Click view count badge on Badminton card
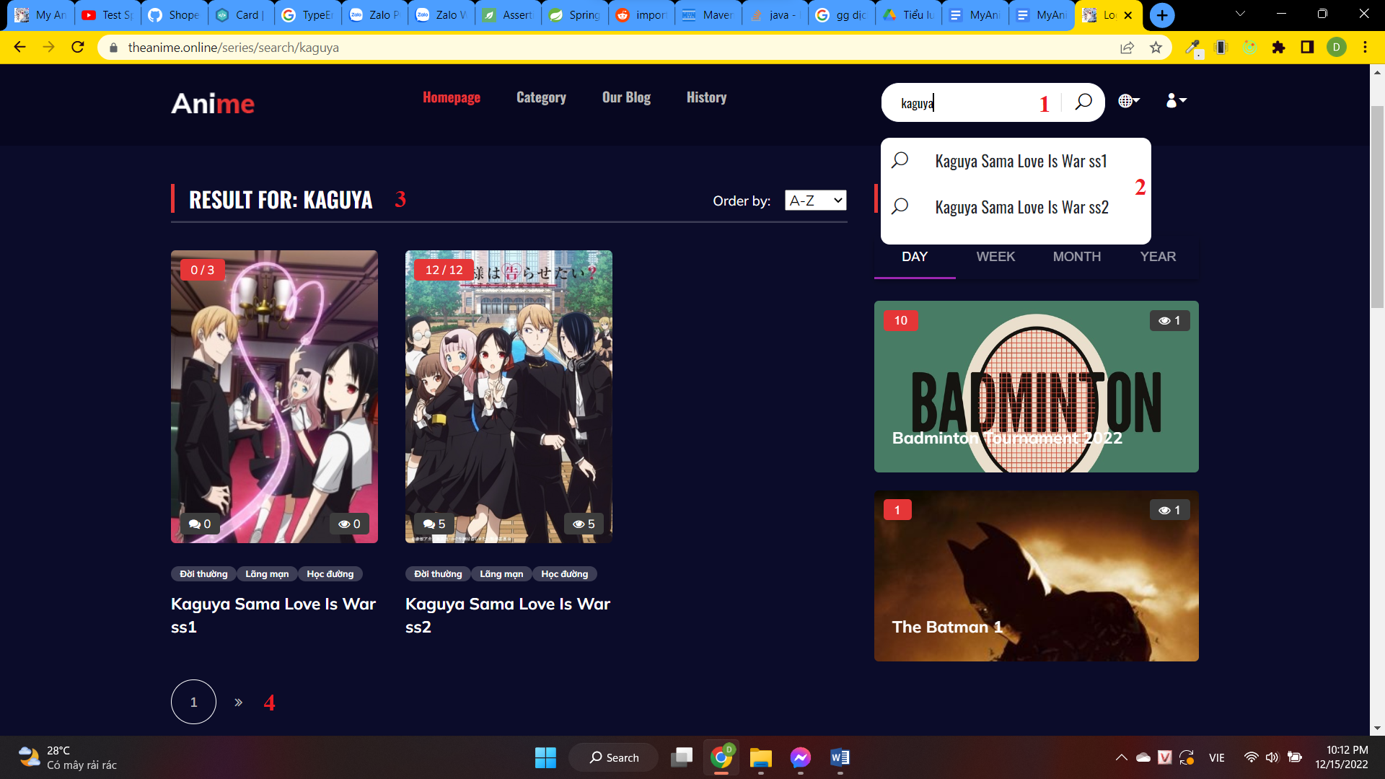Screen dimensions: 1385x779 (x=1169, y=320)
